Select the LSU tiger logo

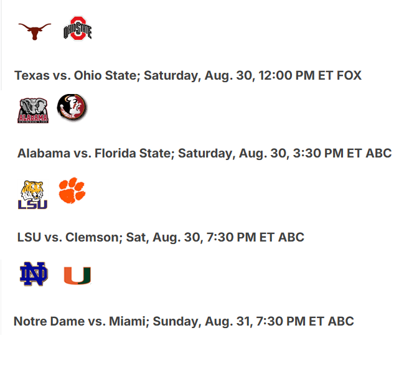(x=32, y=195)
